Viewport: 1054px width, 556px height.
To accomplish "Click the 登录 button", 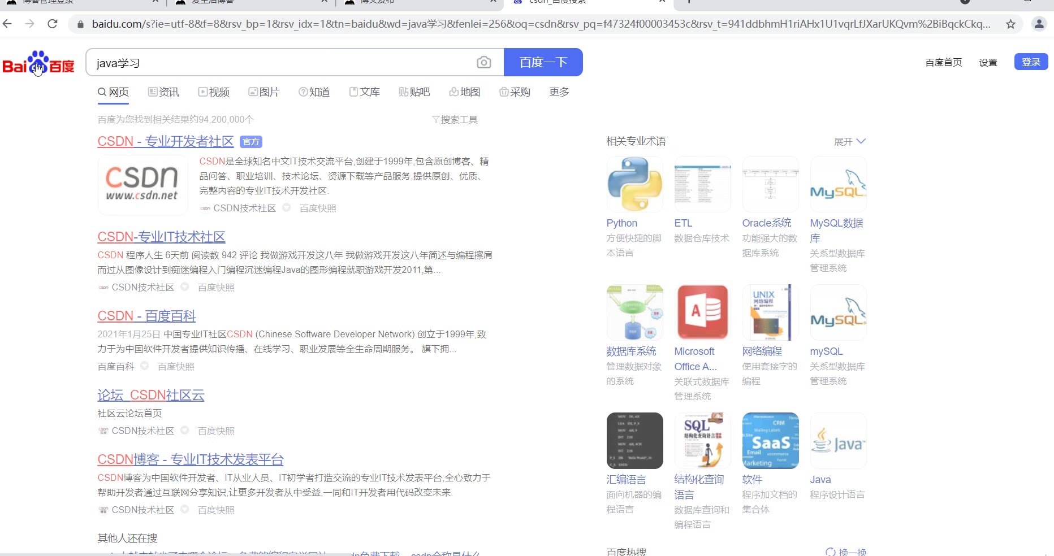I will pos(1031,62).
